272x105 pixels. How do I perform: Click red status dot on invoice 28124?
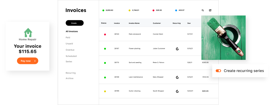(105, 34)
